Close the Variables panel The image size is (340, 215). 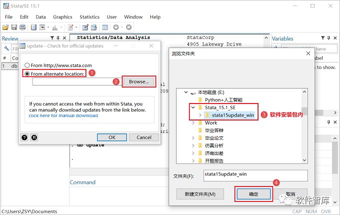[x=335, y=38]
